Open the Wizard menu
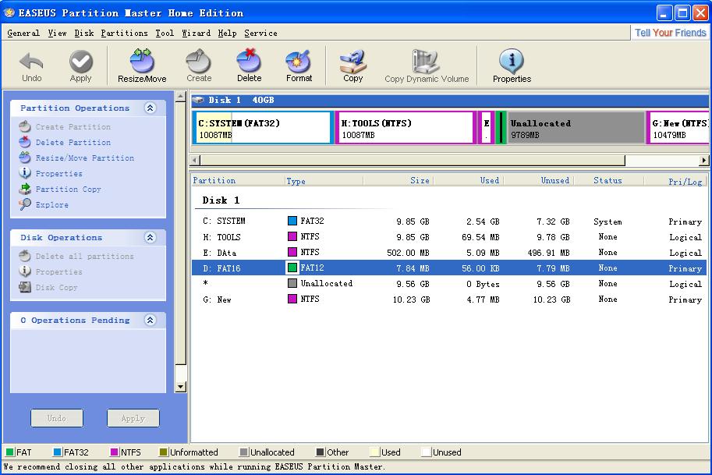This screenshot has height=475, width=712. click(x=197, y=34)
